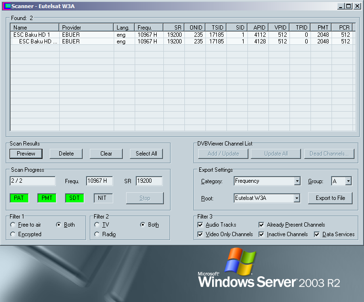This screenshot has height=302, width=364.
Task: Click the green PMT indicator
Action: (x=47, y=198)
